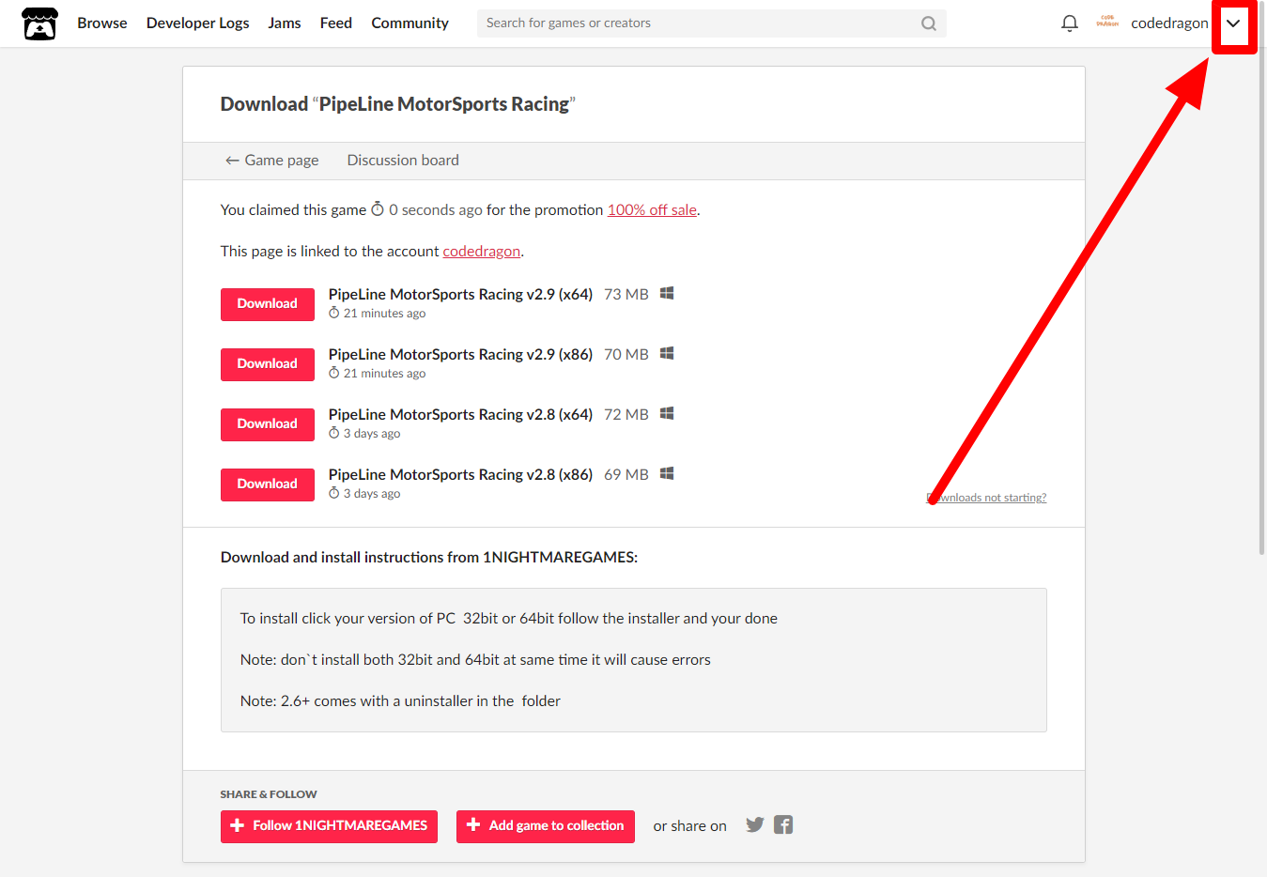Viewport: 1267px width, 877px height.
Task: Click the '73 MB' file size text
Action: coord(626,294)
